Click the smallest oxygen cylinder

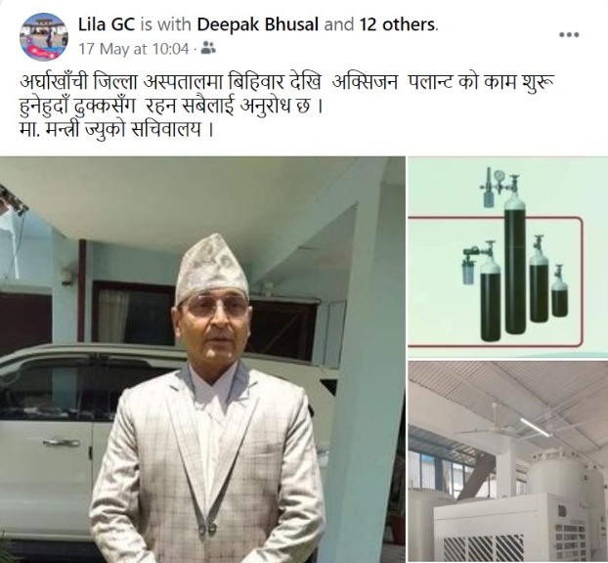click(x=559, y=291)
